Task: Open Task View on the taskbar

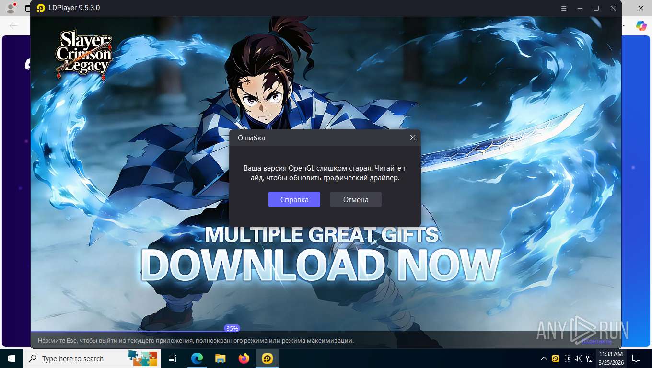Action: [173, 358]
